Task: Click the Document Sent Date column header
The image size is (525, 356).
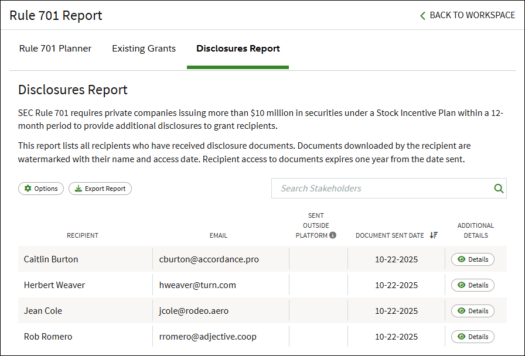Action: point(390,235)
